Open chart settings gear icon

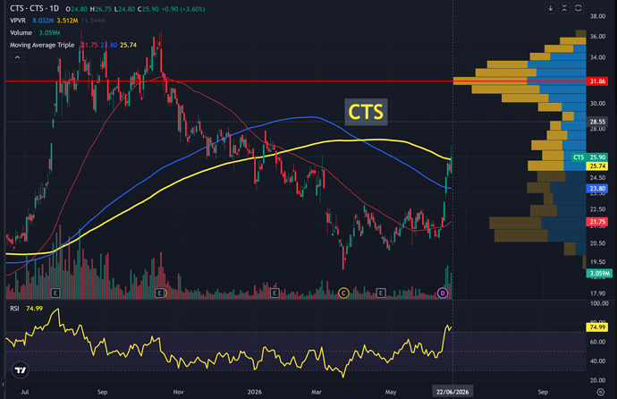[x=601, y=392]
